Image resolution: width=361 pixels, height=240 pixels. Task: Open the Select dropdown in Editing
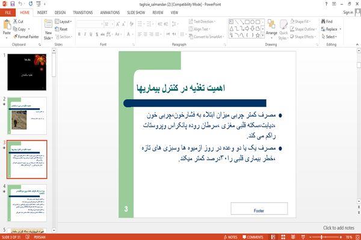coord(329,37)
